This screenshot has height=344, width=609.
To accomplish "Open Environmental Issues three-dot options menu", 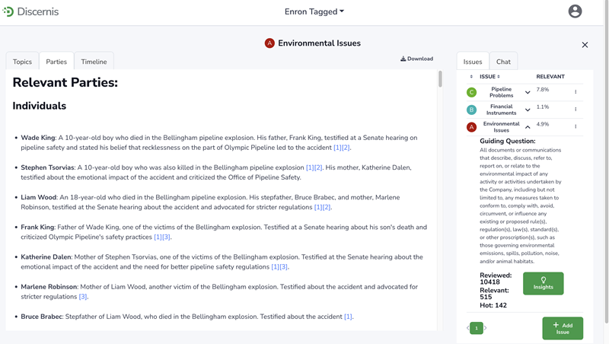I will pyautogui.click(x=576, y=127).
